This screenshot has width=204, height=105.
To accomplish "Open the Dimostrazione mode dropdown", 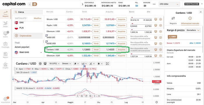I will [x=194, y=4].
